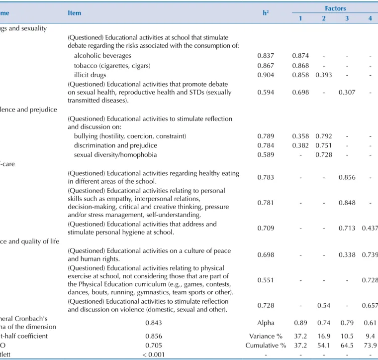
Task: Select the violence (domestic, sexual and other) item
Action: (x=148, y=305)
